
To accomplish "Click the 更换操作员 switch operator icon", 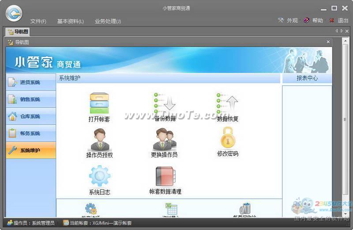I will (x=165, y=139).
